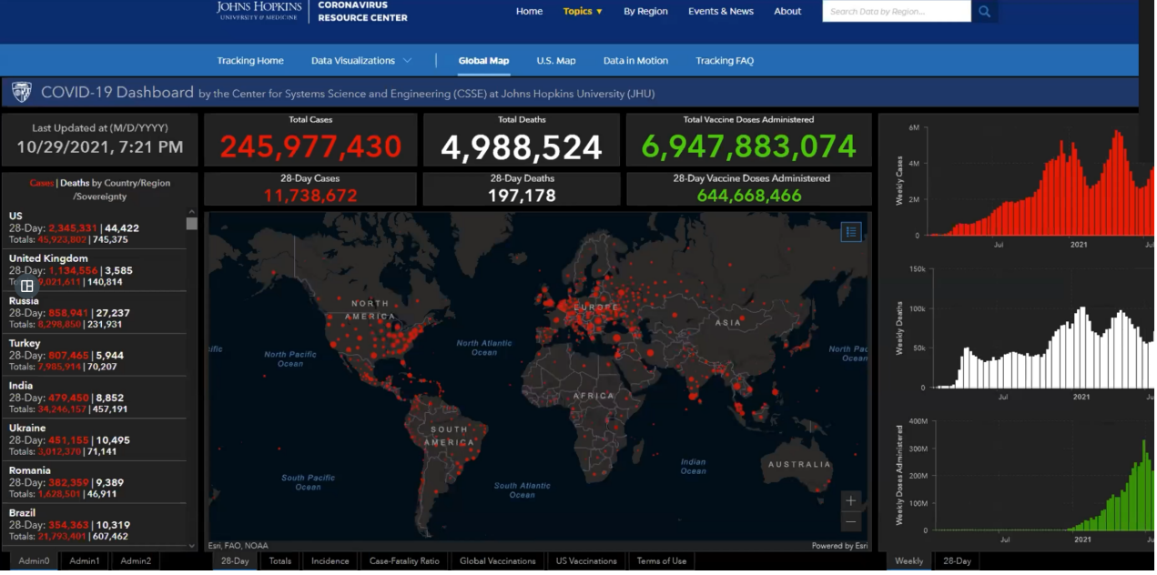Open Data in Motion
1157x575 pixels.
[635, 61]
